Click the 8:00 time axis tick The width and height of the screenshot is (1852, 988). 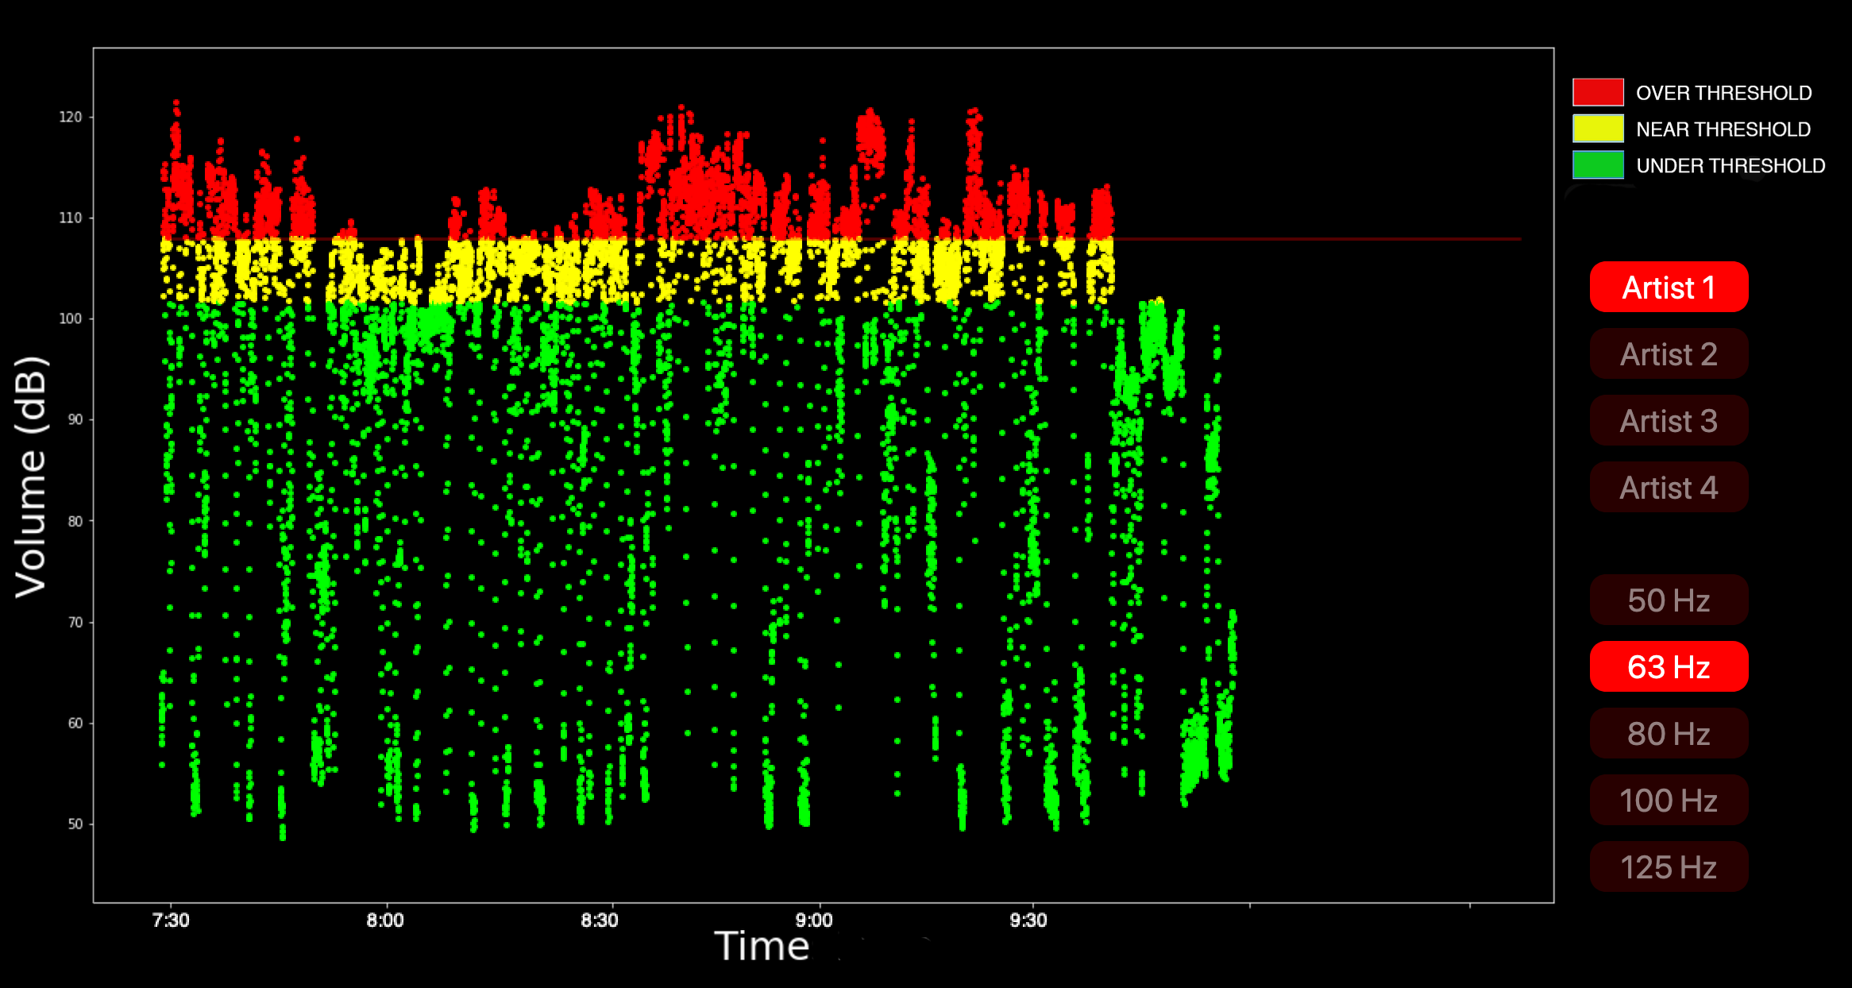pyautogui.click(x=385, y=920)
